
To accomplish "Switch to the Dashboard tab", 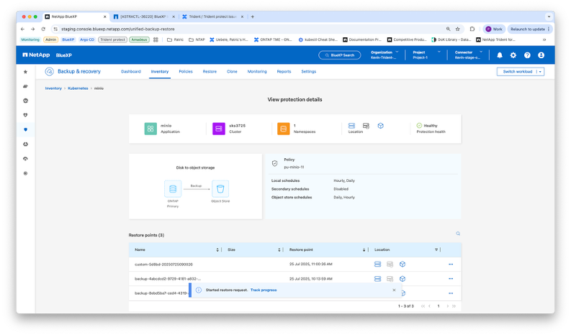I will [131, 72].
